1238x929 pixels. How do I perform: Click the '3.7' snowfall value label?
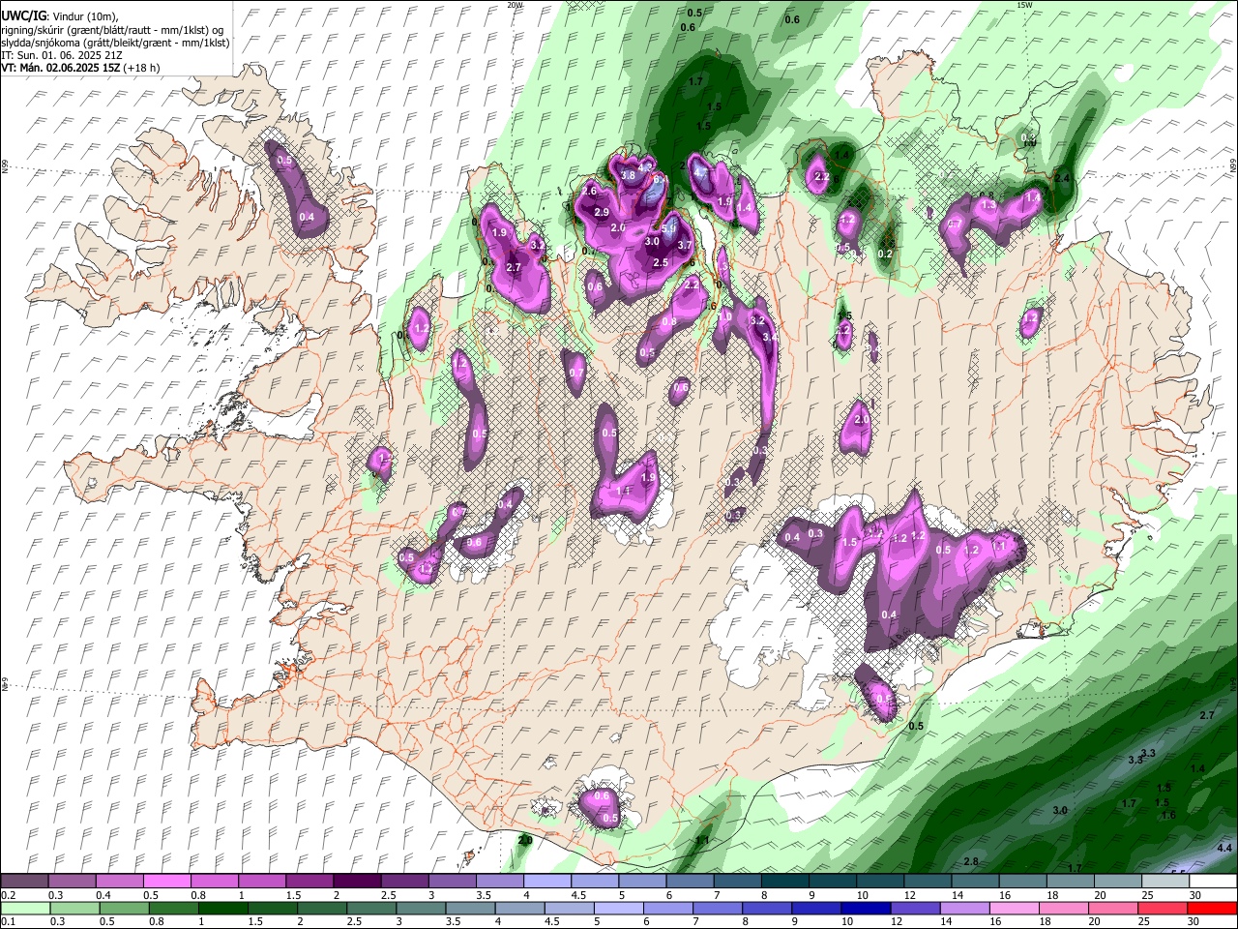coord(685,246)
